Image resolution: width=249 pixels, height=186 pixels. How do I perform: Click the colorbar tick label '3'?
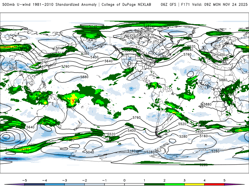click(x=185, y=180)
